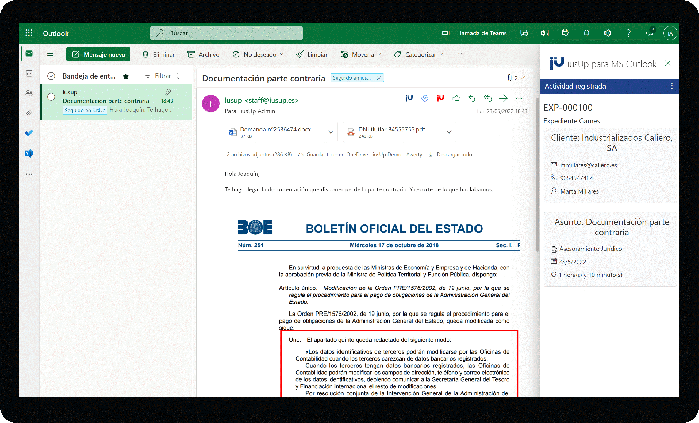Viewport: 699px width, 423px height.
Task: Click mmillares@caliero.es in the client card
Action: tap(588, 165)
